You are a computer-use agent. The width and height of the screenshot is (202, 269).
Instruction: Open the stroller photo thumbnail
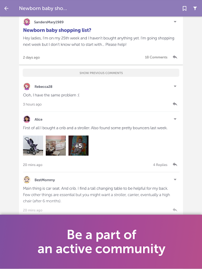tap(33, 146)
